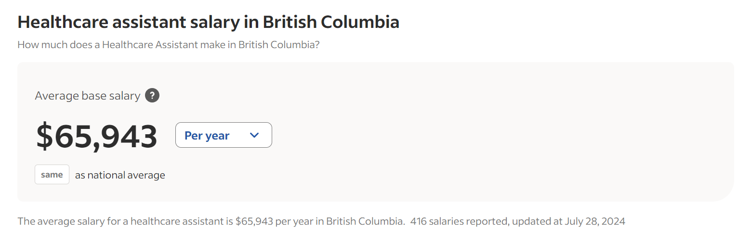Click the help question mark icon
This screenshot has width=751, height=242.
tap(152, 96)
